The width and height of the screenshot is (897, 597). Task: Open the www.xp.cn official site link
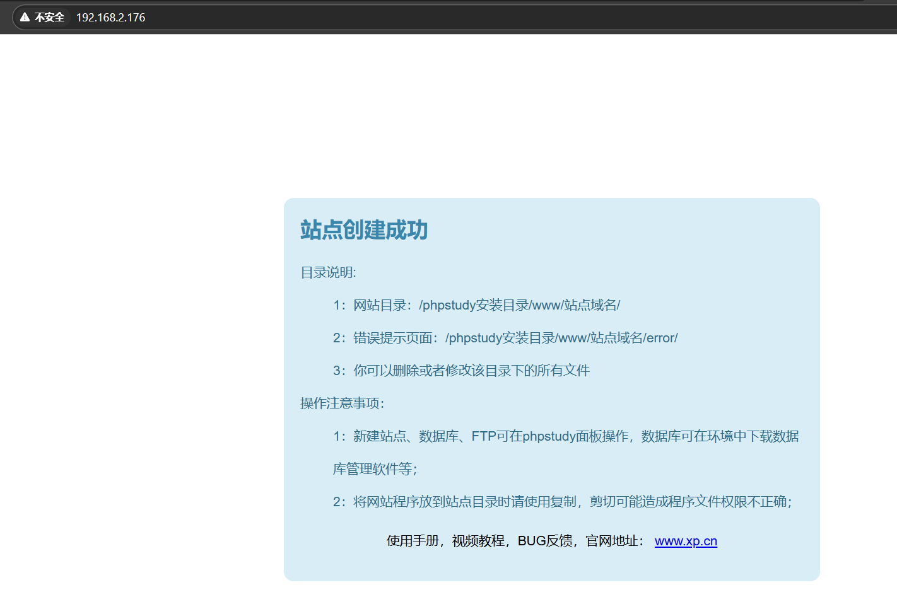pos(686,541)
